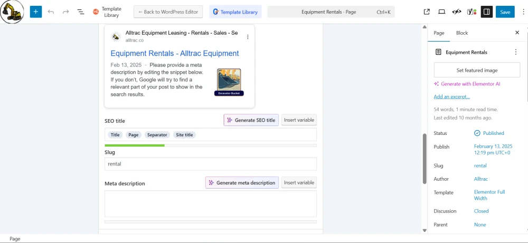
Task: Toggle the settings sidebar panel icon
Action: click(487, 12)
